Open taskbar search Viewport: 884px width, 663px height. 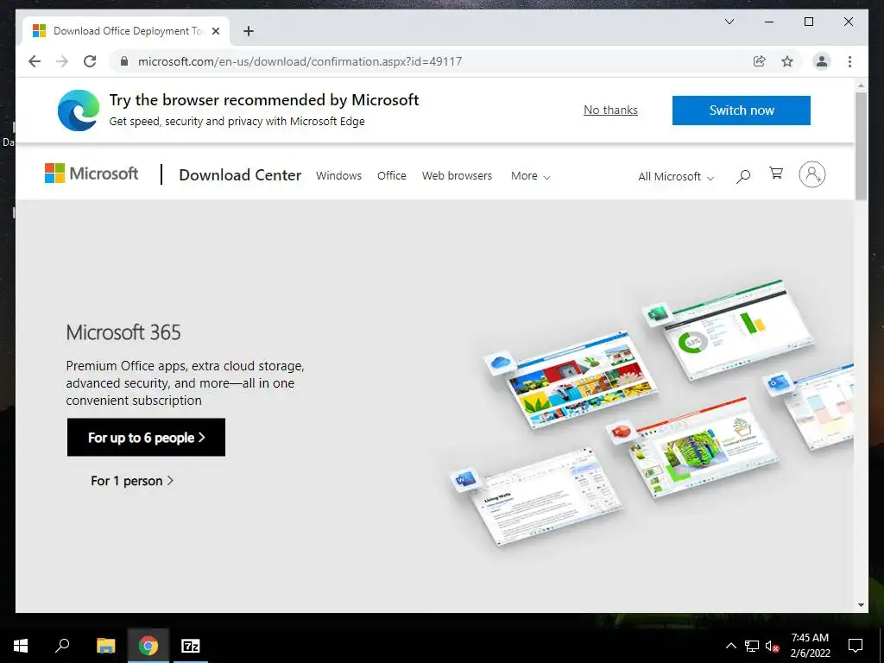(x=62, y=646)
